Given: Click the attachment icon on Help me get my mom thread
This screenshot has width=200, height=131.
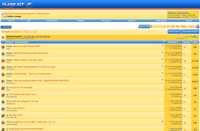Looking at the screenshot, I should click(x=162, y=121).
